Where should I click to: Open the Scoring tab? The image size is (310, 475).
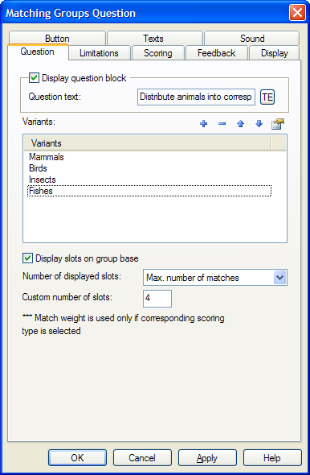(158, 53)
